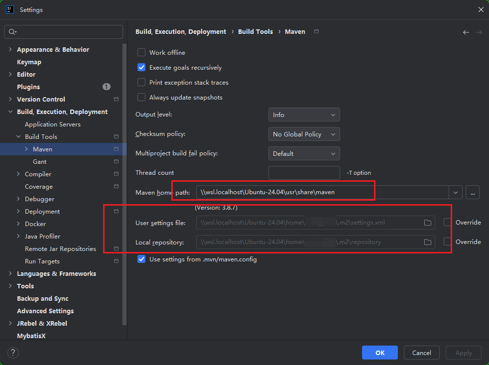Click the search icon in settings search box

tap(12, 32)
